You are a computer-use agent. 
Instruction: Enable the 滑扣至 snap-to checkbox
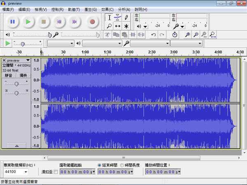point(56,171)
